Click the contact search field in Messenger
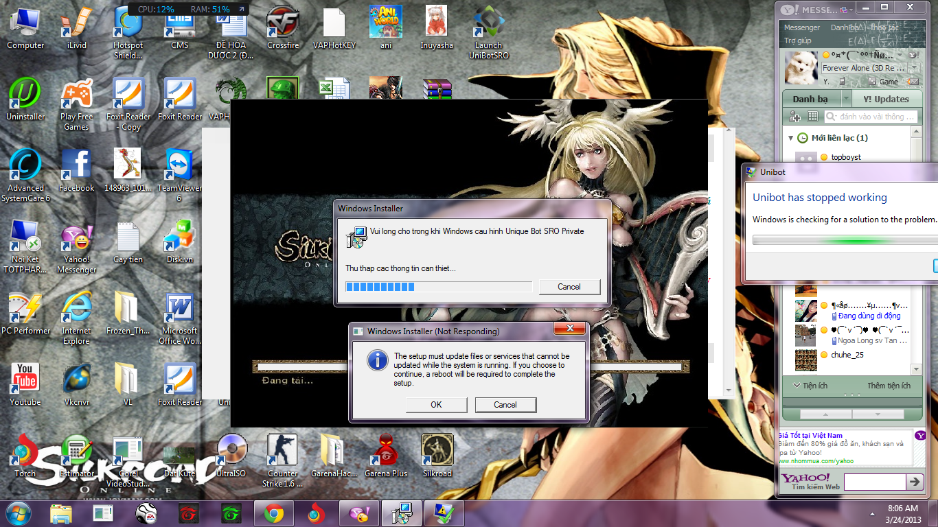The height and width of the screenshot is (527, 938). click(x=870, y=117)
